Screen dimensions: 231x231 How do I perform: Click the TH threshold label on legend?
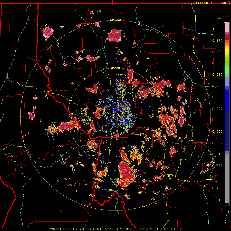pyautogui.click(x=220, y=200)
